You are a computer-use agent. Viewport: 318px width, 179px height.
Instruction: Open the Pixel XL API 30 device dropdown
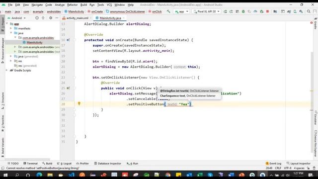pos(207,11)
